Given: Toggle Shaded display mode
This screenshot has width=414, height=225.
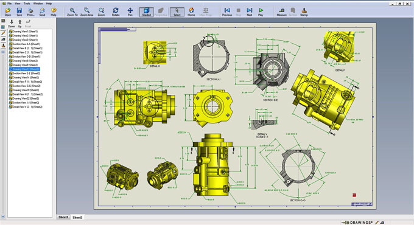Looking at the screenshot, I should point(146,12).
